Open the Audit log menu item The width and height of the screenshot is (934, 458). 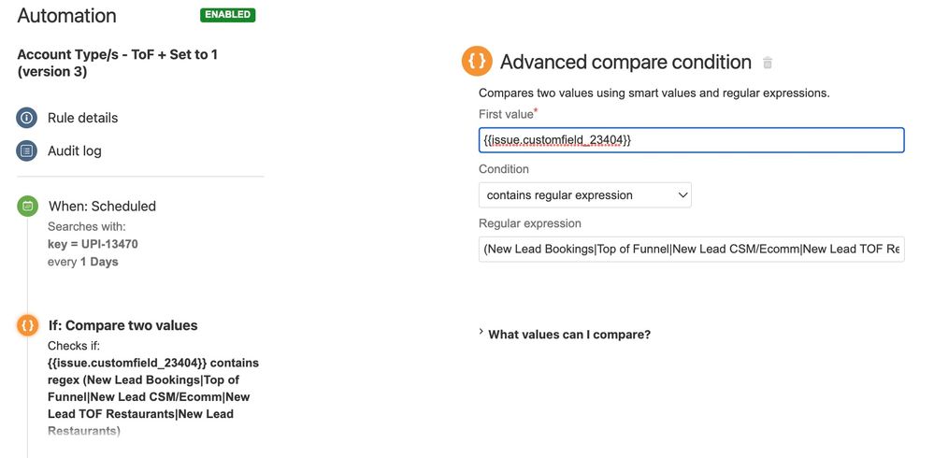pyautogui.click(x=75, y=151)
